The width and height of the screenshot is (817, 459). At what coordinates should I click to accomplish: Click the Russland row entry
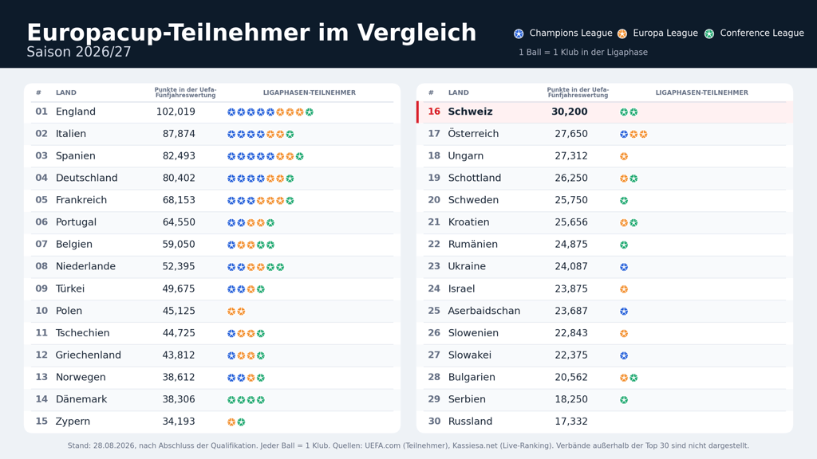[x=605, y=422]
